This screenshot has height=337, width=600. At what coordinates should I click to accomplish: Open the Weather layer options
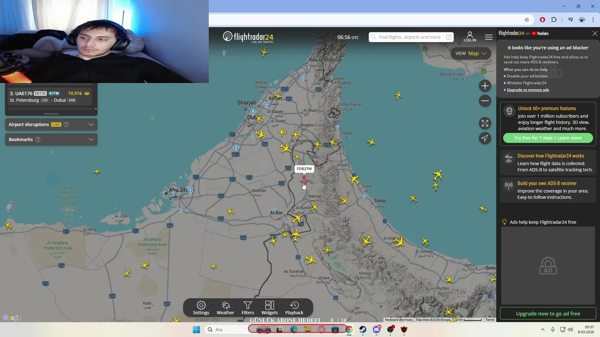225,308
